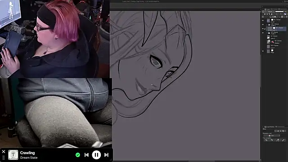
Task: Switch to the Layer palette tab
Action: point(267,9)
